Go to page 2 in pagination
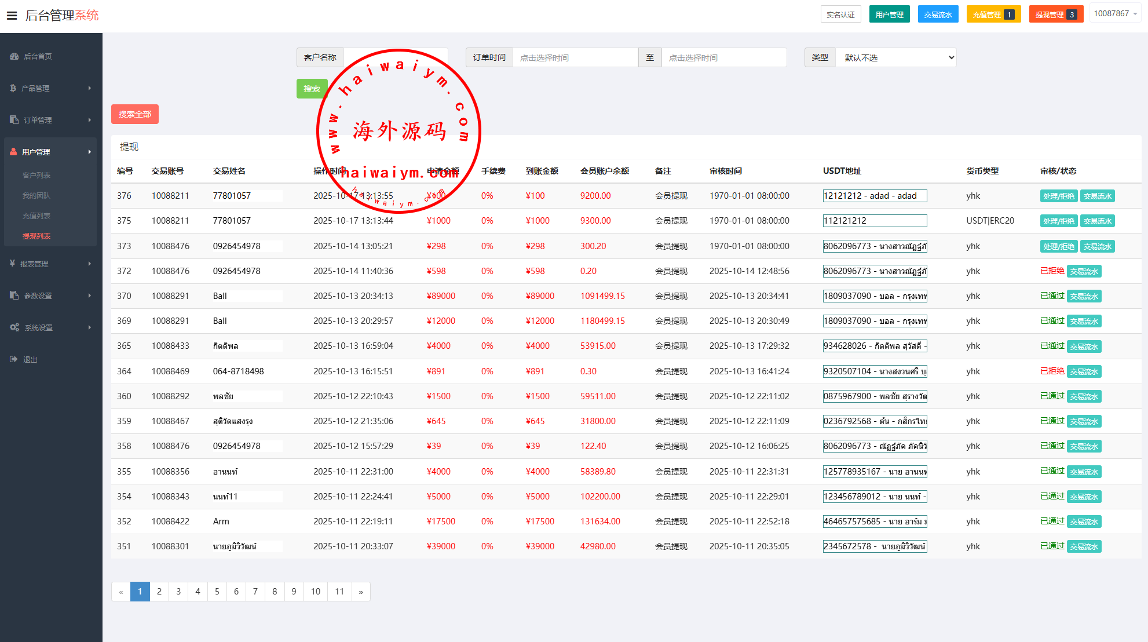 pos(159,591)
